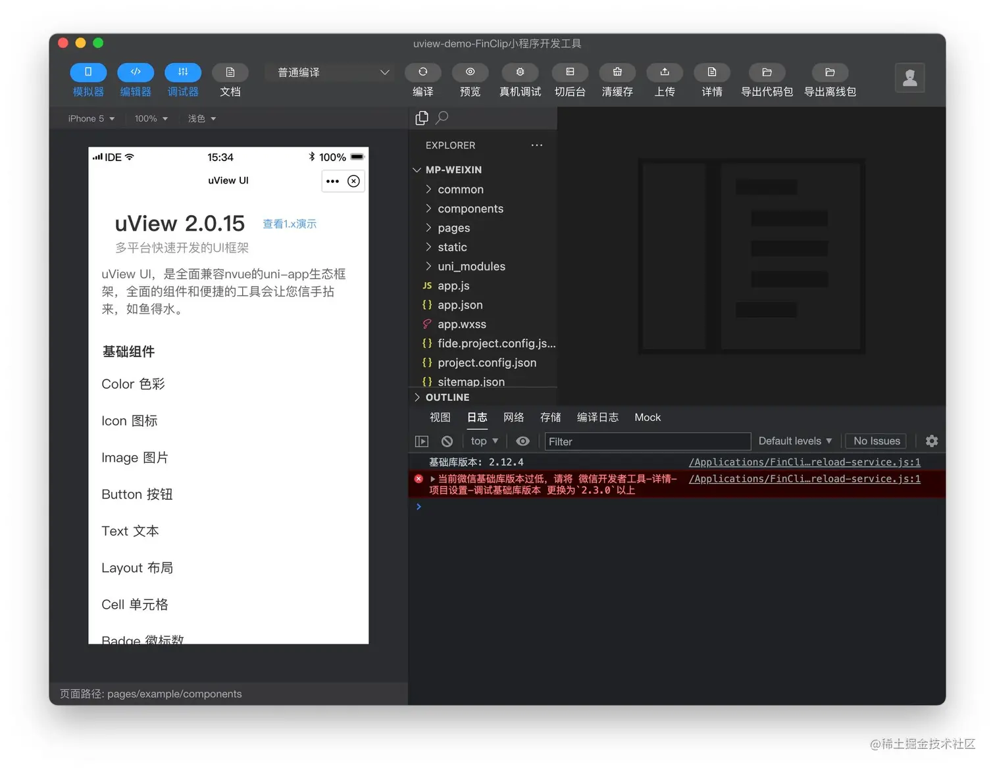
Task: Expand the common folder
Action: pyautogui.click(x=482, y=189)
